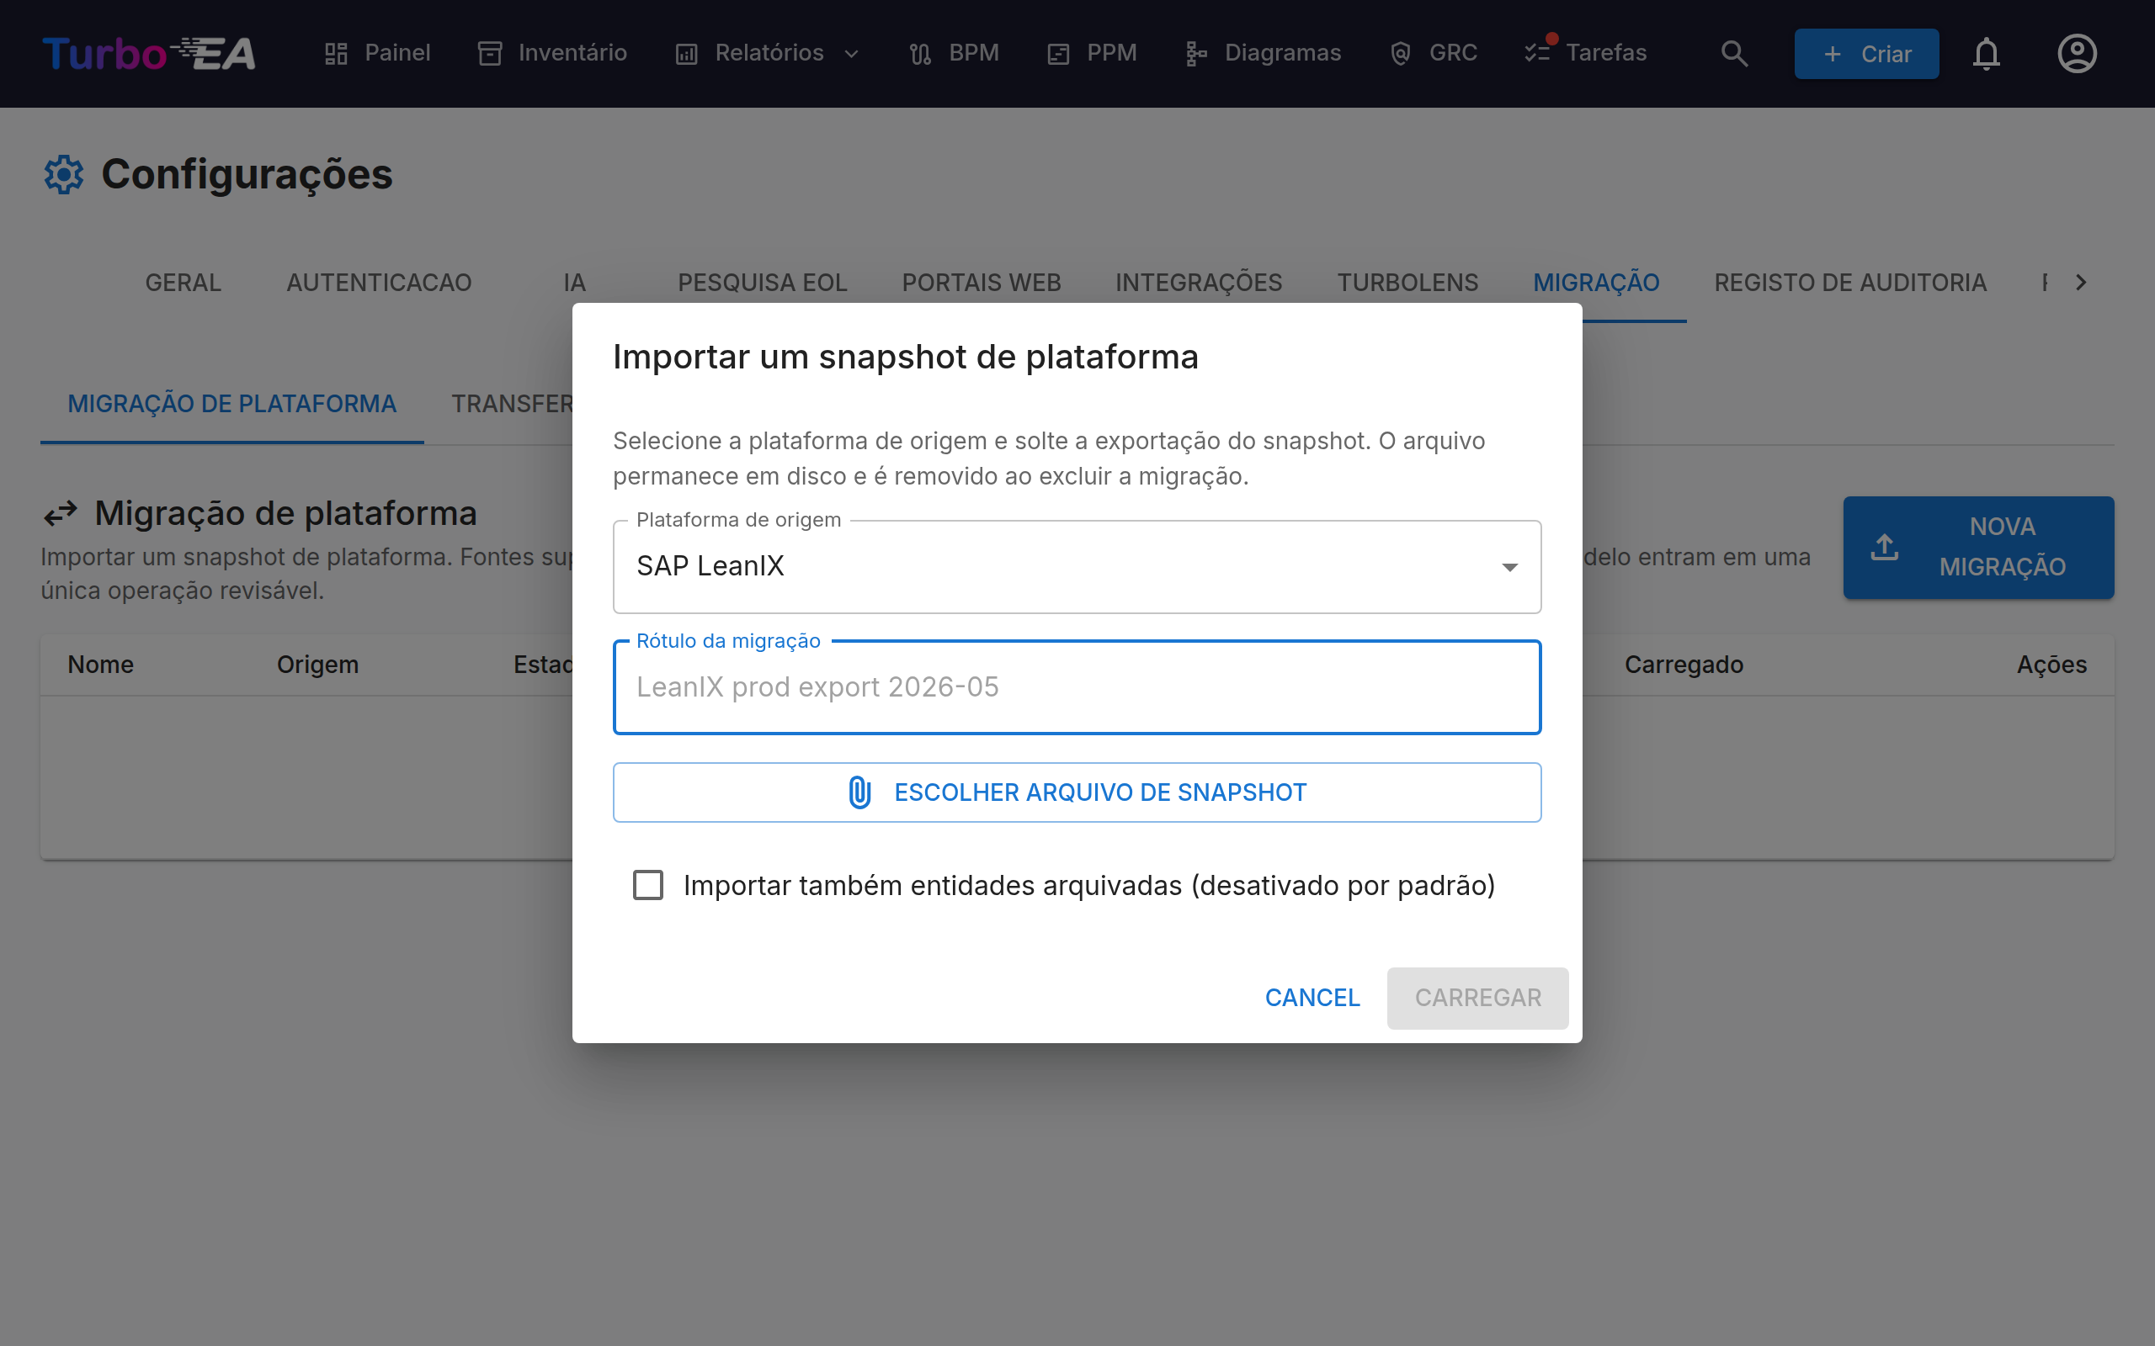
Task: Click the Origem column header
Action: 318,665
